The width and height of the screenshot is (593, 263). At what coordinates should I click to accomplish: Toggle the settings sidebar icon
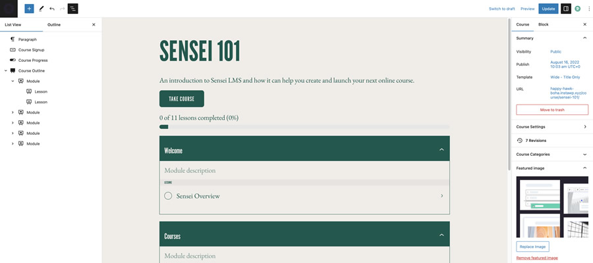tap(566, 9)
